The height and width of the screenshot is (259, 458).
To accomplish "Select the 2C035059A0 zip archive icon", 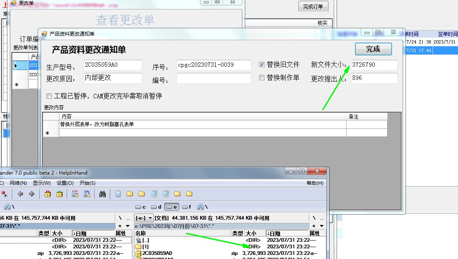I will pyautogui.click(x=139, y=253).
